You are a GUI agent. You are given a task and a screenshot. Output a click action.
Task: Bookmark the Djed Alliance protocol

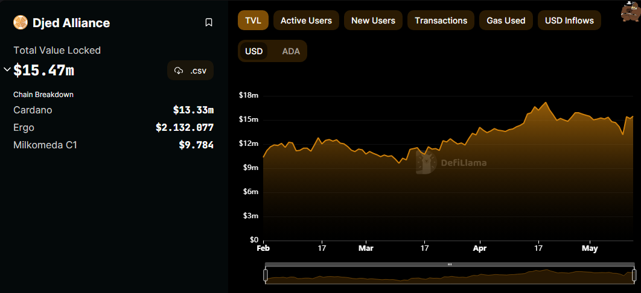pos(208,22)
